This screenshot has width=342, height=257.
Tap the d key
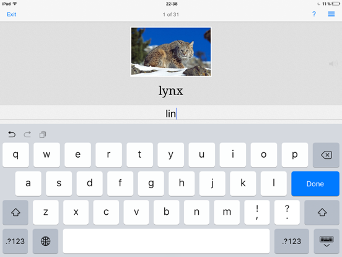pyautogui.click(x=90, y=184)
